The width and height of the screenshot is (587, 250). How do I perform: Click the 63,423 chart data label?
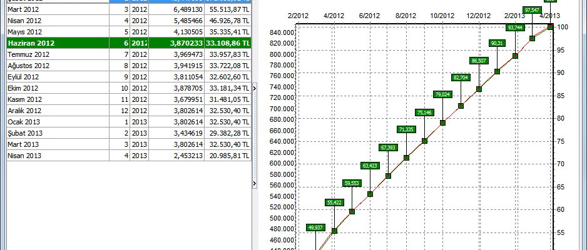(370, 166)
